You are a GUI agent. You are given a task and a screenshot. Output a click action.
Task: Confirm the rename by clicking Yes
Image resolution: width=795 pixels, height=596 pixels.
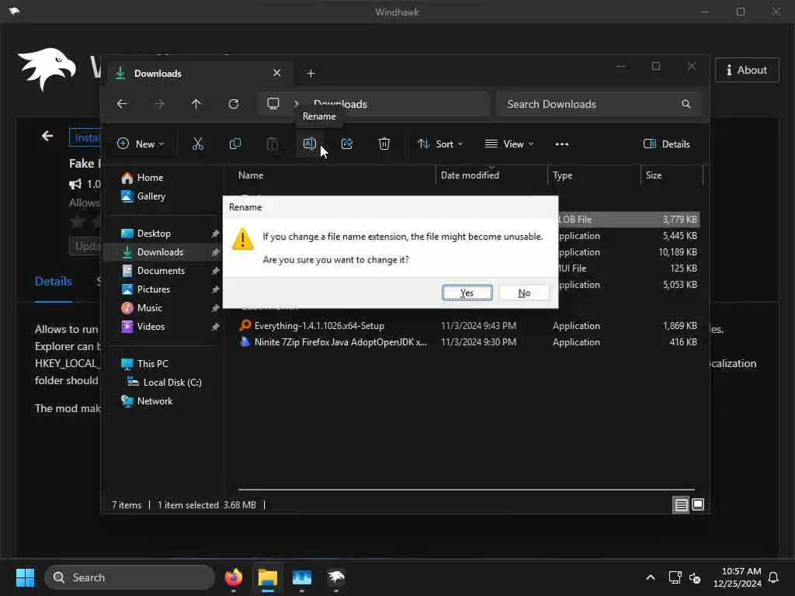467,293
